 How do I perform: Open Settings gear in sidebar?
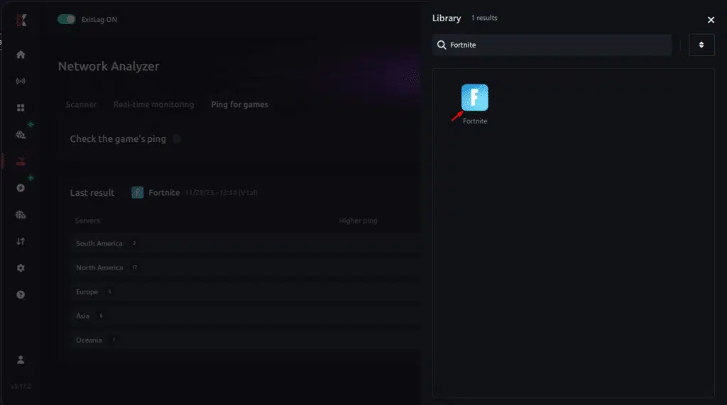[21, 268]
